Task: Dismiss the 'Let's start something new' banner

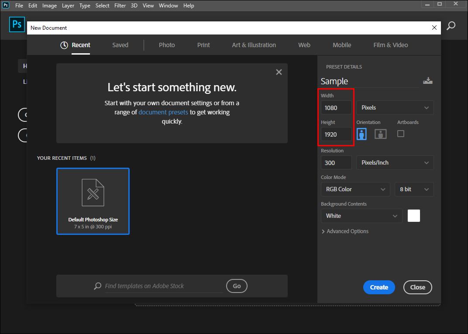Action: tap(279, 72)
